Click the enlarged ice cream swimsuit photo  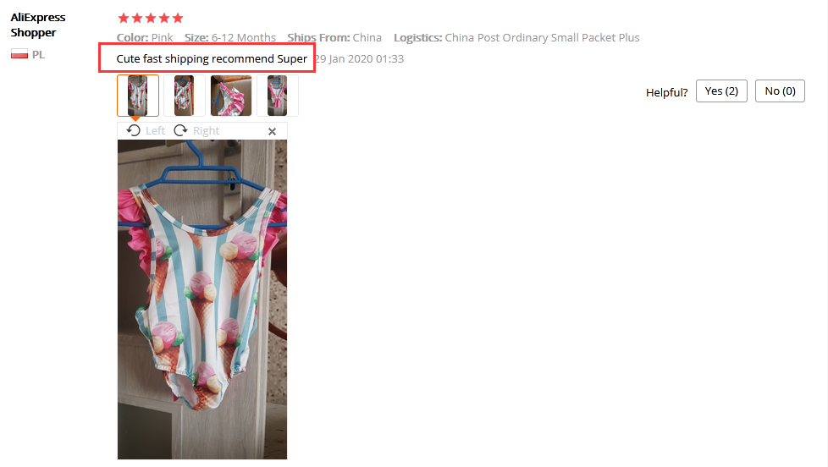click(x=202, y=299)
